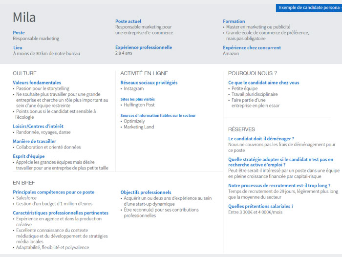Select the 'Réseaux sociaux privilégiés' heading
The width and height of the screenshot is (342, 257).
click(x=149, y=83)
